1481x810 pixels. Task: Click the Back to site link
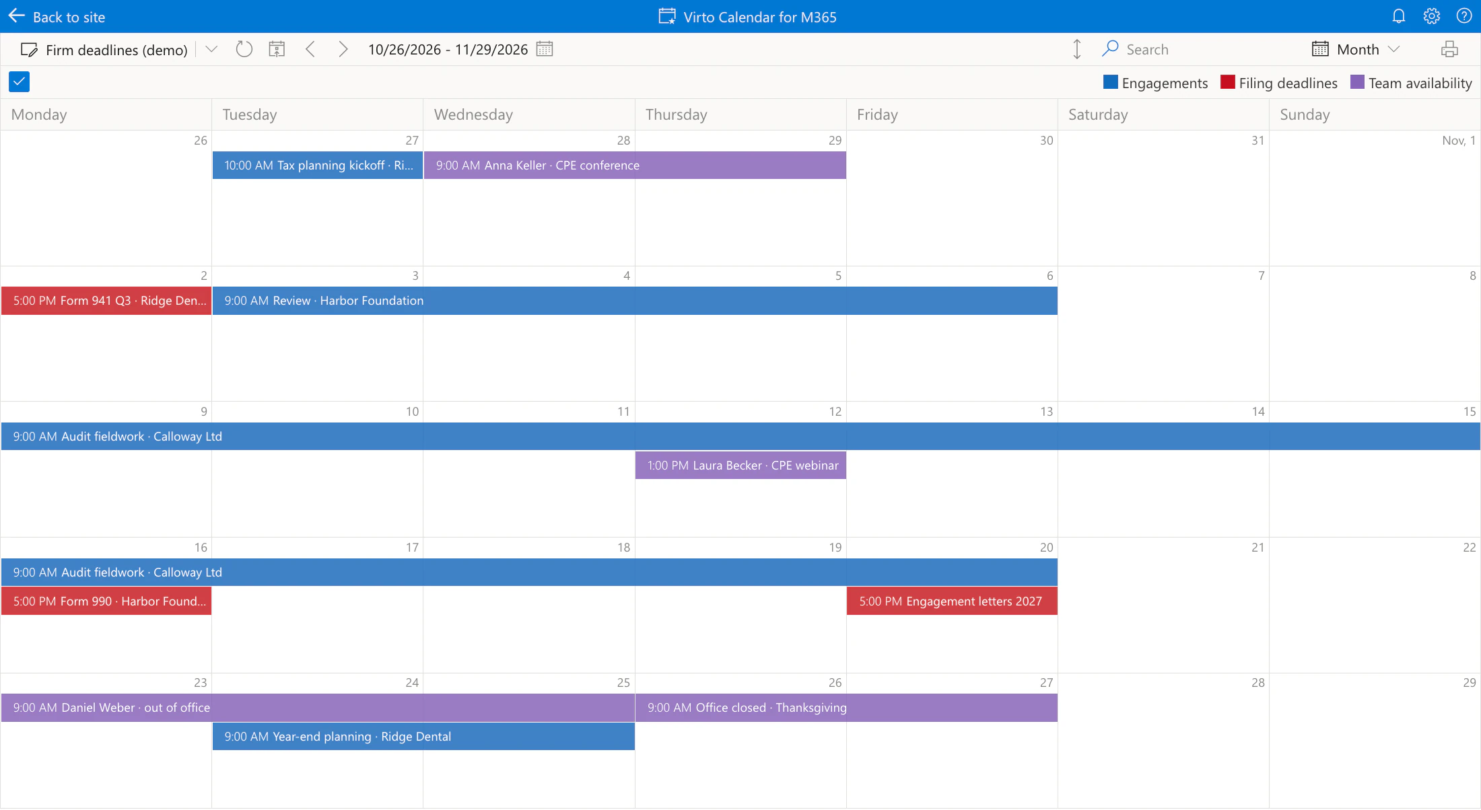[x=69, y=17]
